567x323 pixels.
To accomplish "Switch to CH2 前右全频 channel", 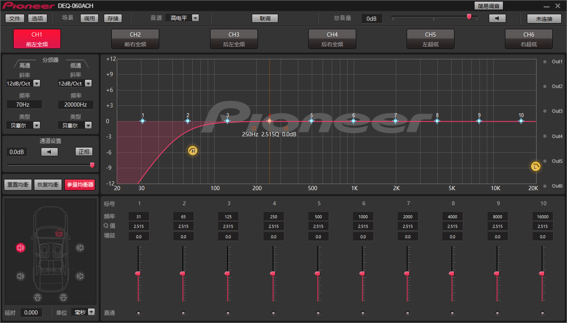I will coord(135,39).
